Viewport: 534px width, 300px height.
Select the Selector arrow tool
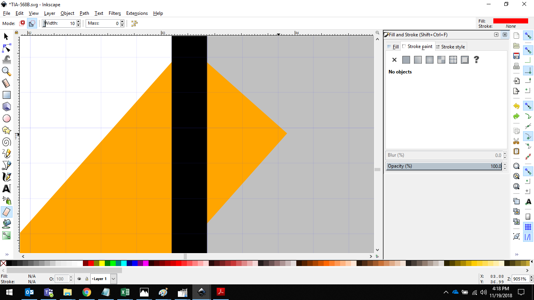[x=7, y=36]
